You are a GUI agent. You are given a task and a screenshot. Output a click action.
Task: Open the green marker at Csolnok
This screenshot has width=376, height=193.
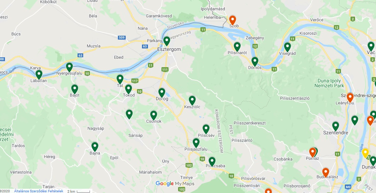tap(154, 115)
